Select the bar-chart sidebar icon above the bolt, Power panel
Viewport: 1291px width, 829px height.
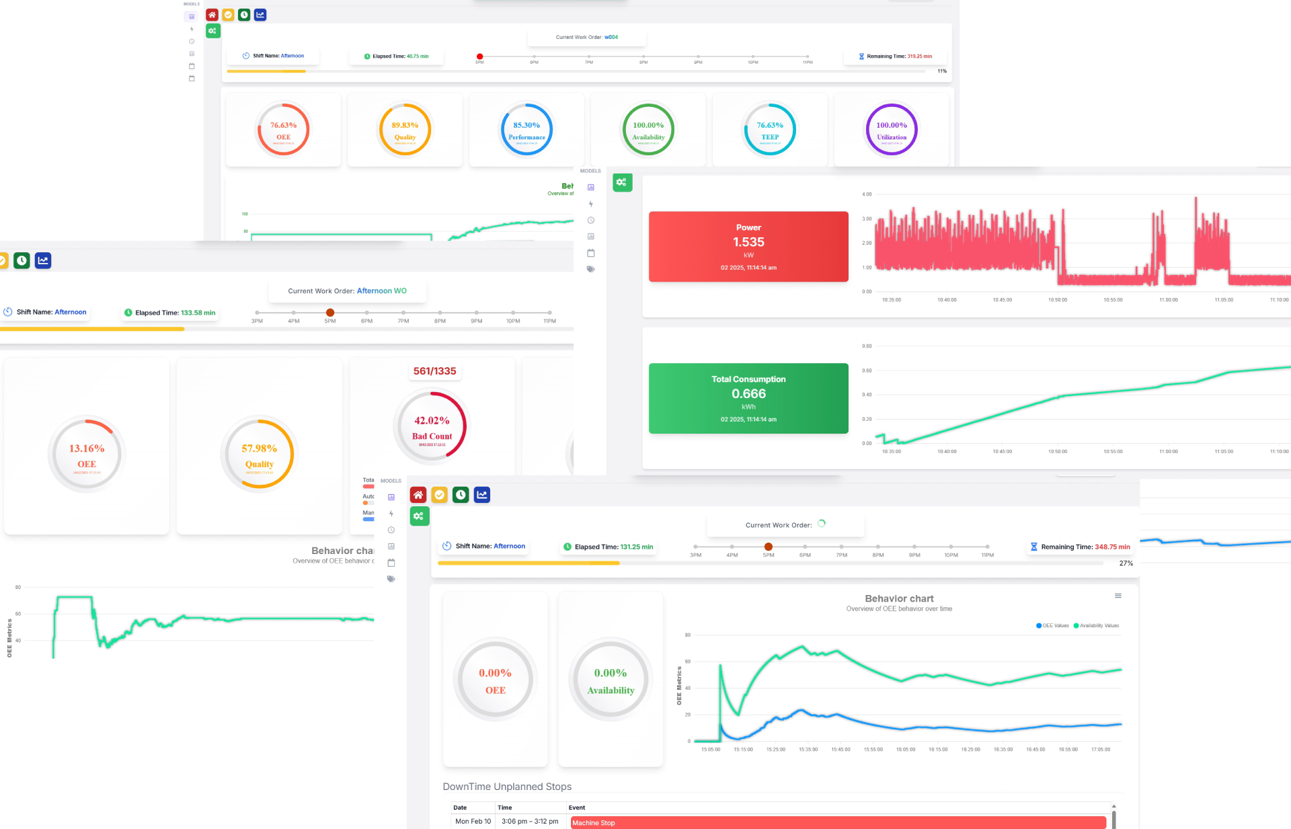pos(591,188)
